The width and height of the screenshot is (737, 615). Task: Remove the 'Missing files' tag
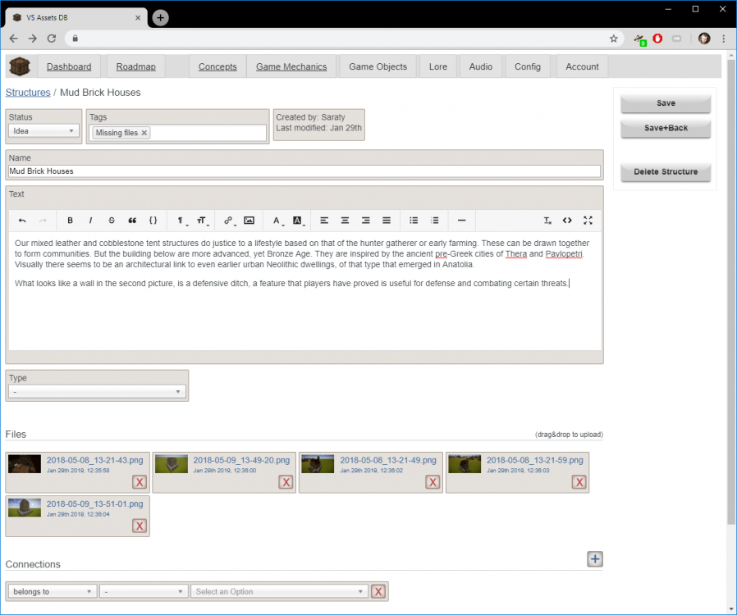coord(144,133)
